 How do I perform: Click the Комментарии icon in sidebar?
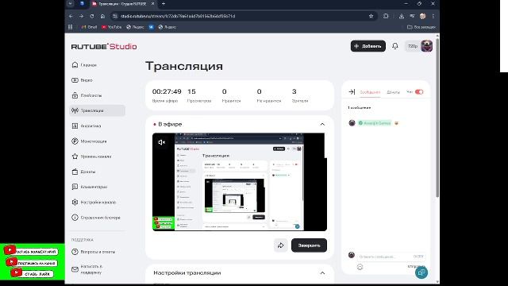coord(75,187)
